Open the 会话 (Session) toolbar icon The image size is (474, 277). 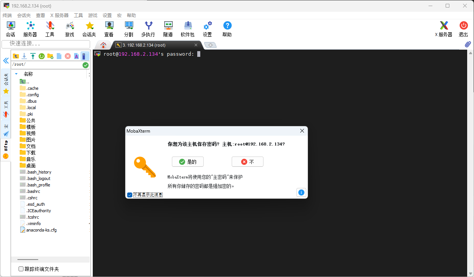11,29
